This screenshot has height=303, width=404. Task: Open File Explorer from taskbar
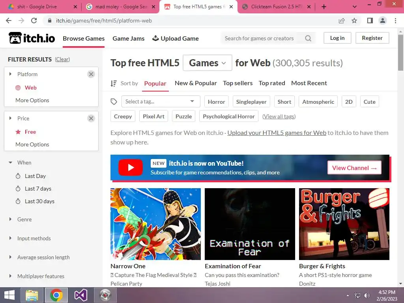click(x=32, y=295)
